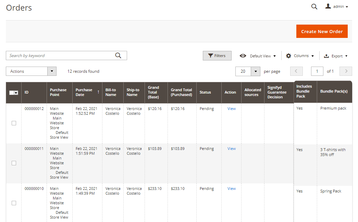
Task: Click the magnifier icon in the page header
Action: (x=314, y=6)
